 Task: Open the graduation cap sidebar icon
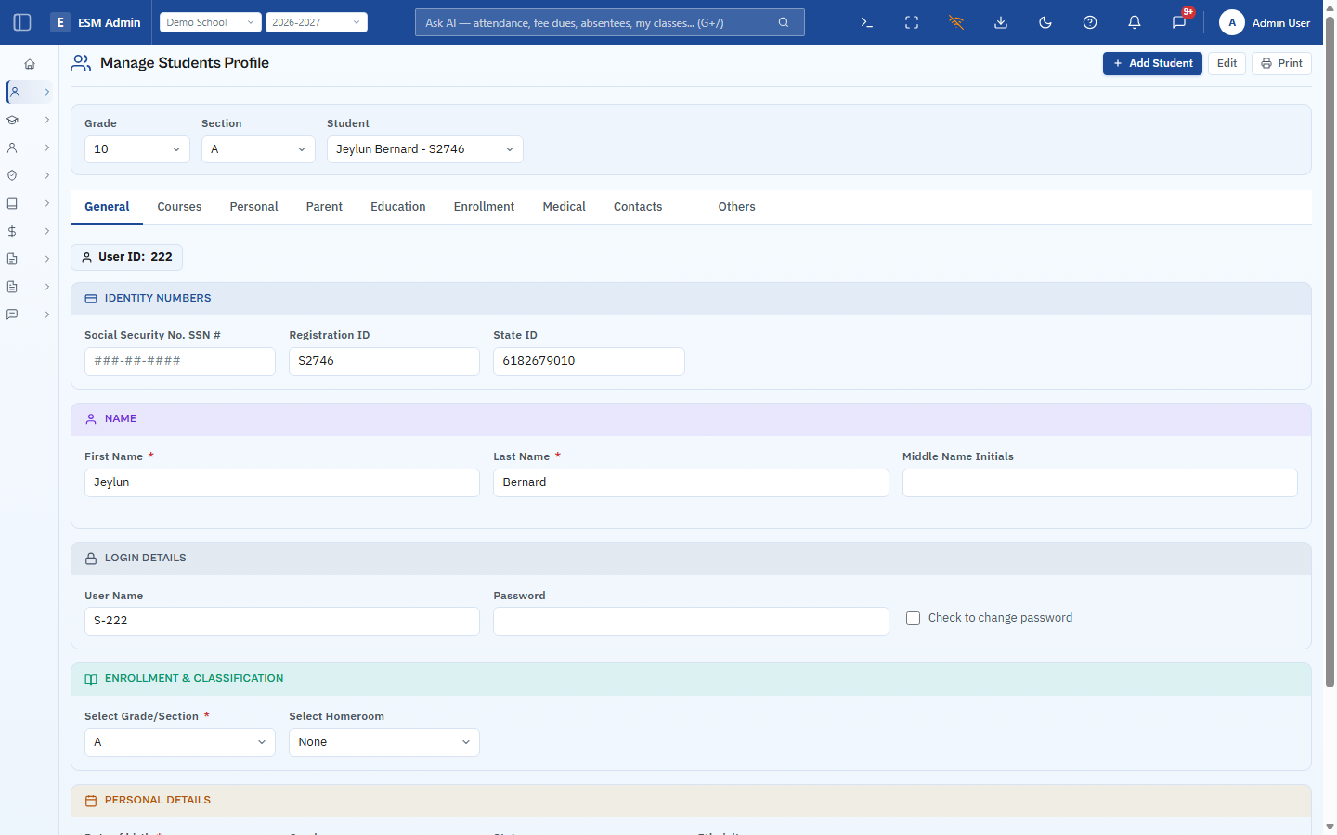pyautogui.click(x=12, y=120)
